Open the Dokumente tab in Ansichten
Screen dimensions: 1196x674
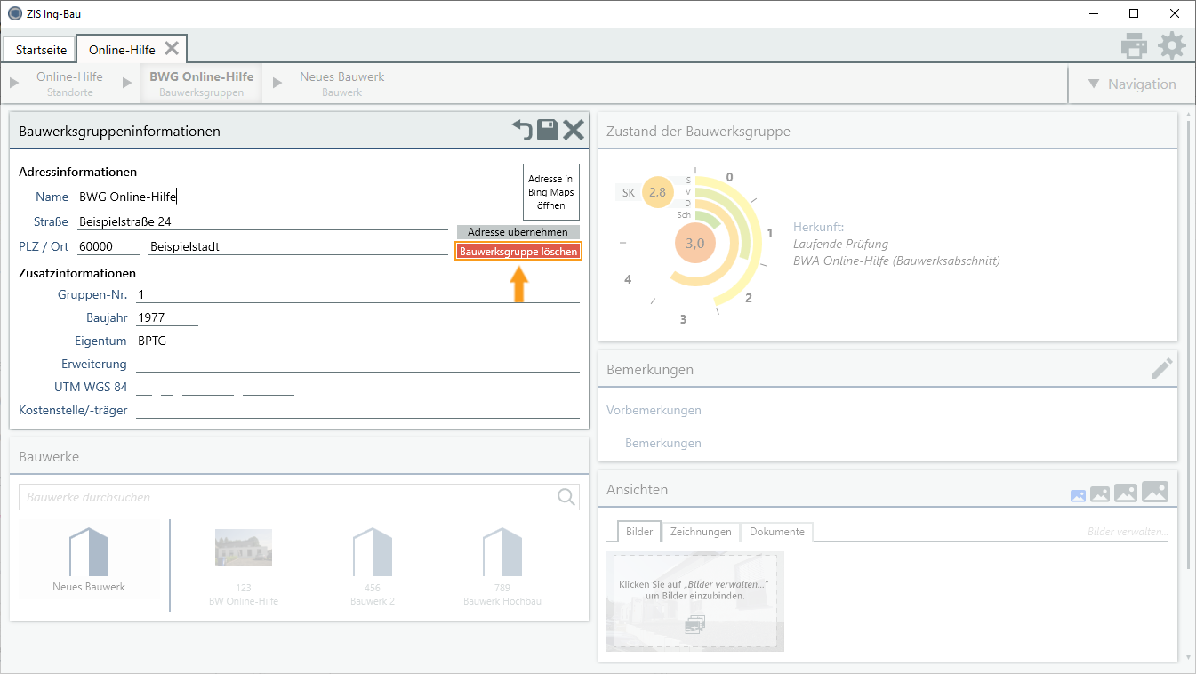coord(776,532)
